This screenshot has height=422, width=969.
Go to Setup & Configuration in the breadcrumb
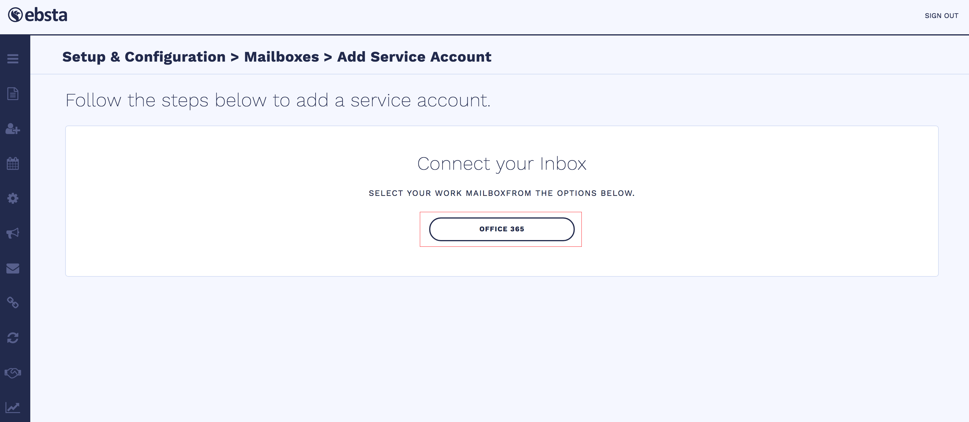point(144,57)
